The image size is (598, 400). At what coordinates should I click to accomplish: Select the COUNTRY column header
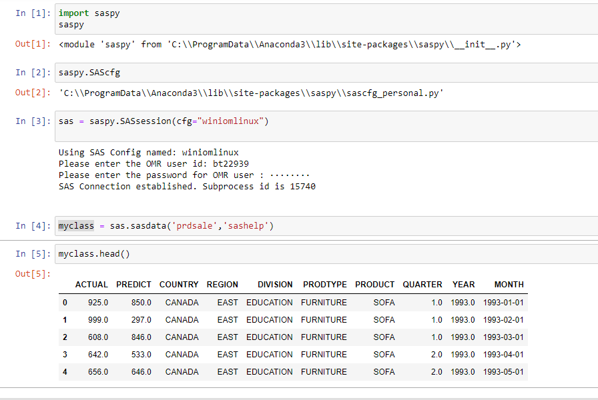pyautogui.click(x=179, y=285)
